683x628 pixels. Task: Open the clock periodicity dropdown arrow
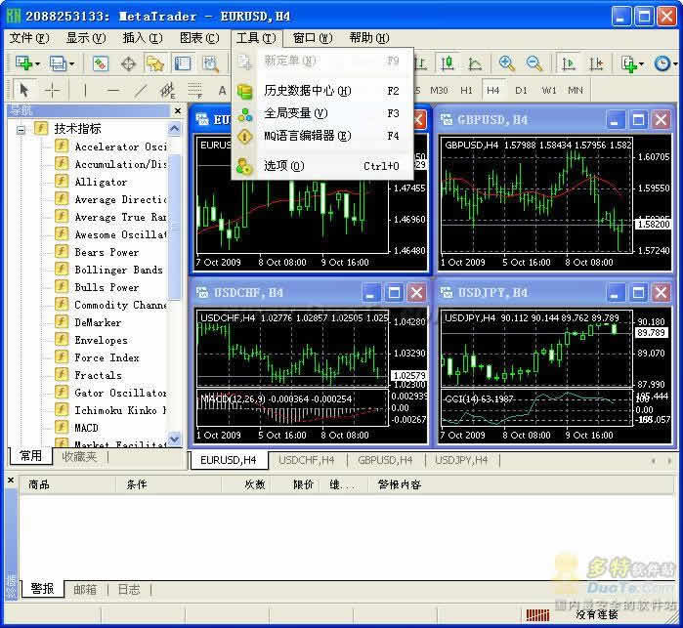tap(675, 64)
